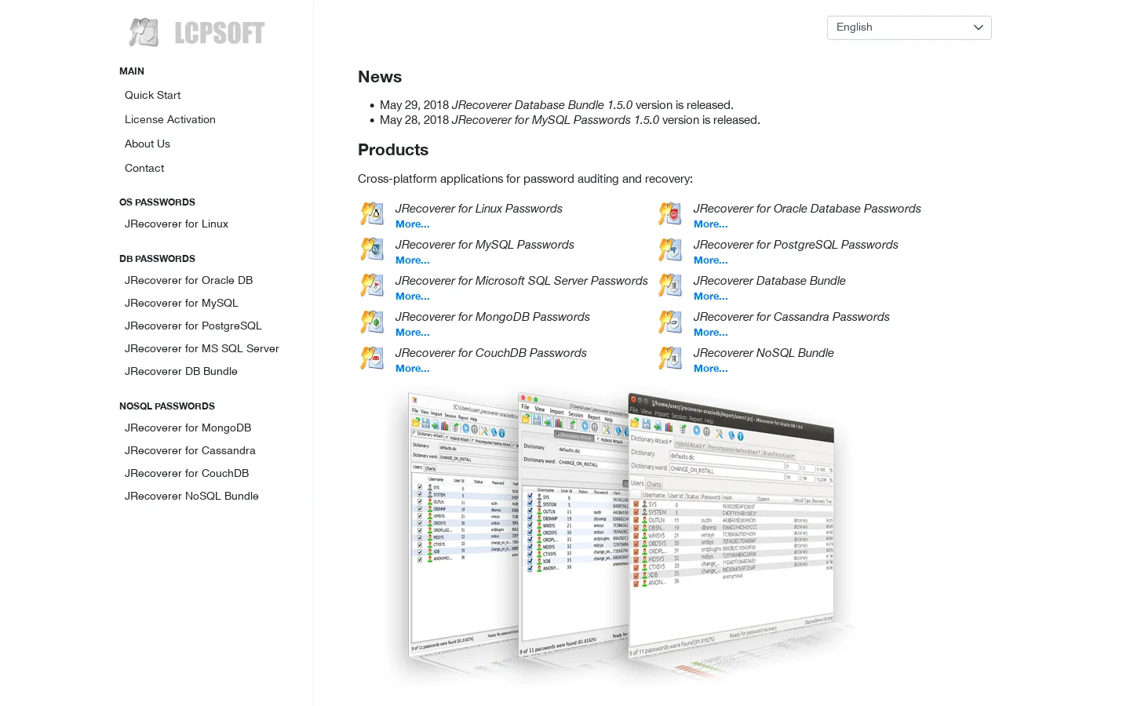
Task: Click the JRecoverer for MySQL Passwords product icon
Action: 372,249
